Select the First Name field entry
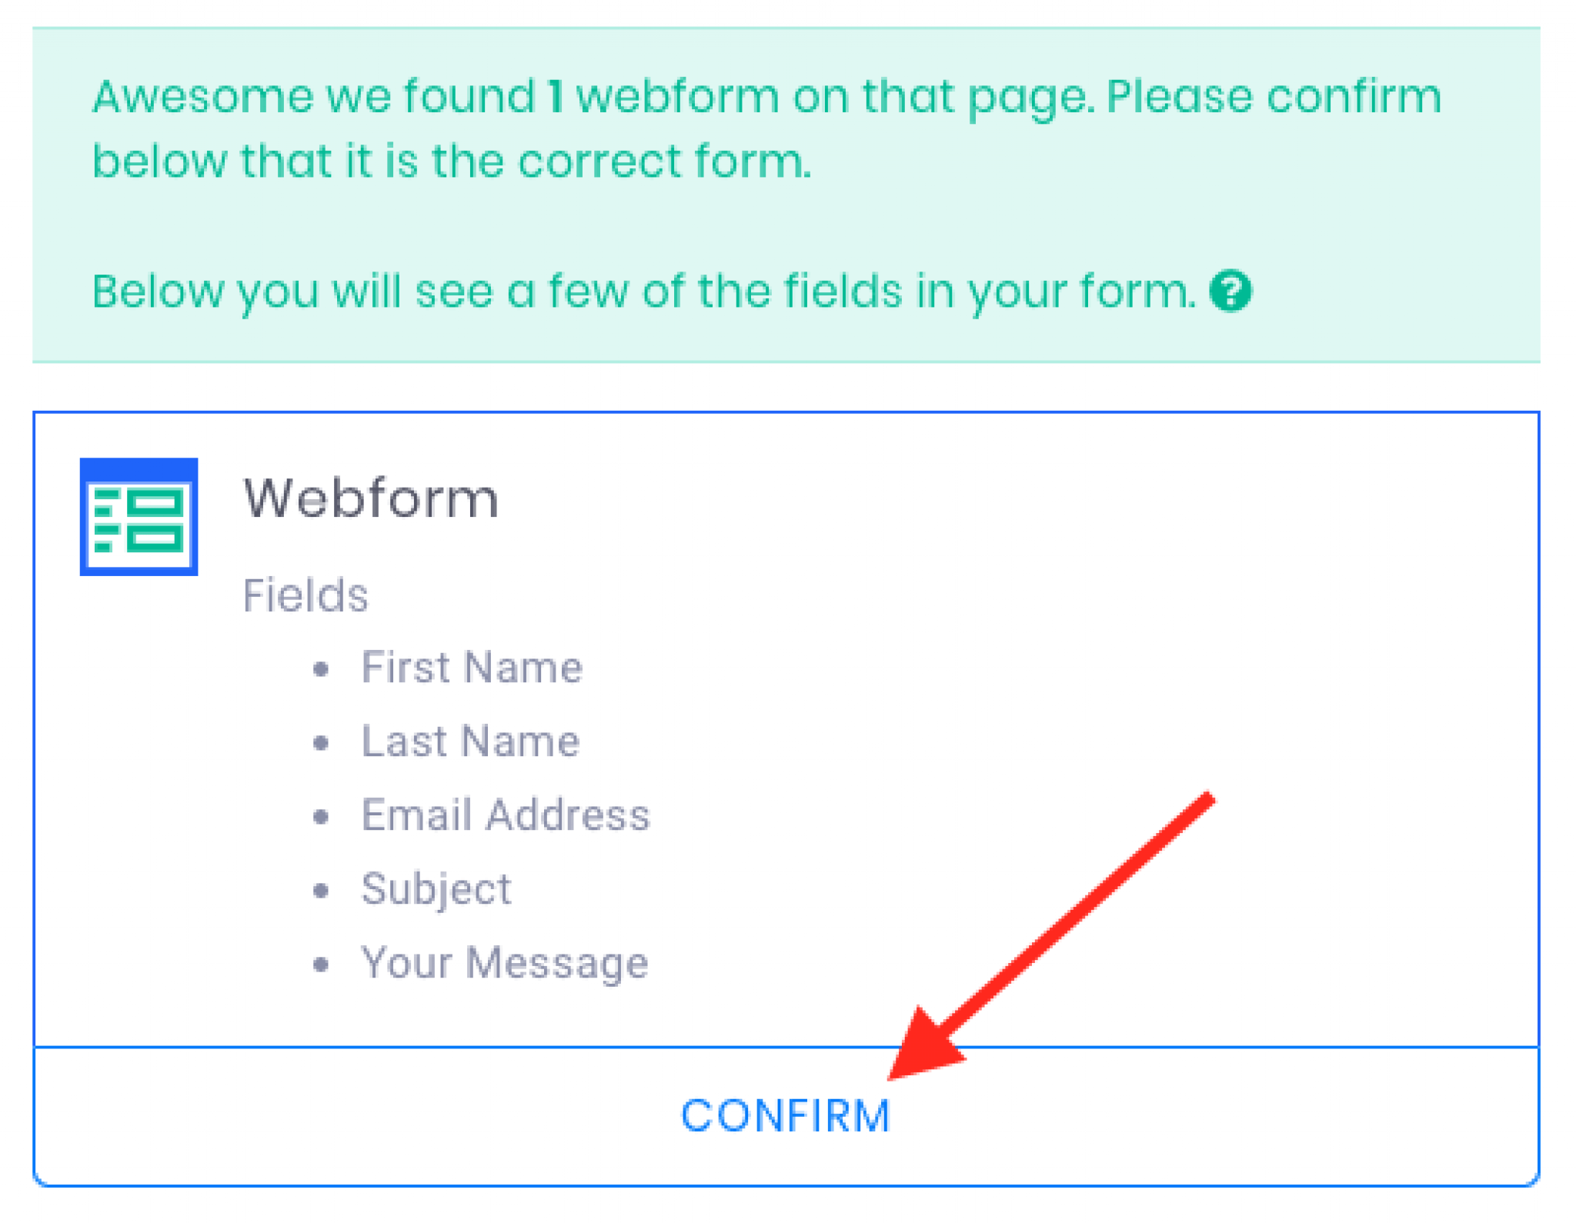The width and height of the screenshot is (1576, 1223). pos(472,668)
